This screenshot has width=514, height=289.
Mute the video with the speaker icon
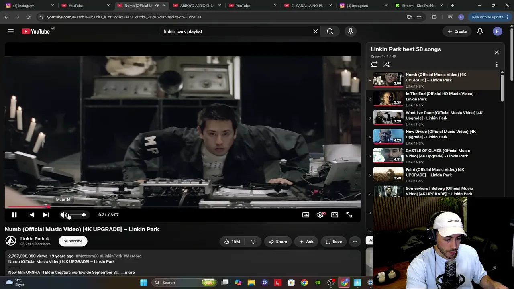[64, 215]
